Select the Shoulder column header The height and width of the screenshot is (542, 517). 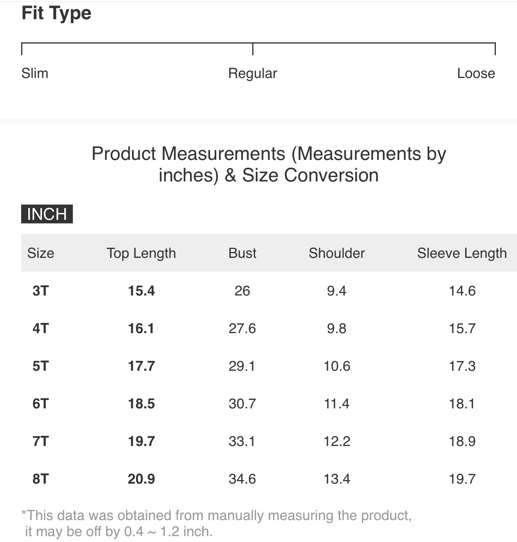[337, 253]
